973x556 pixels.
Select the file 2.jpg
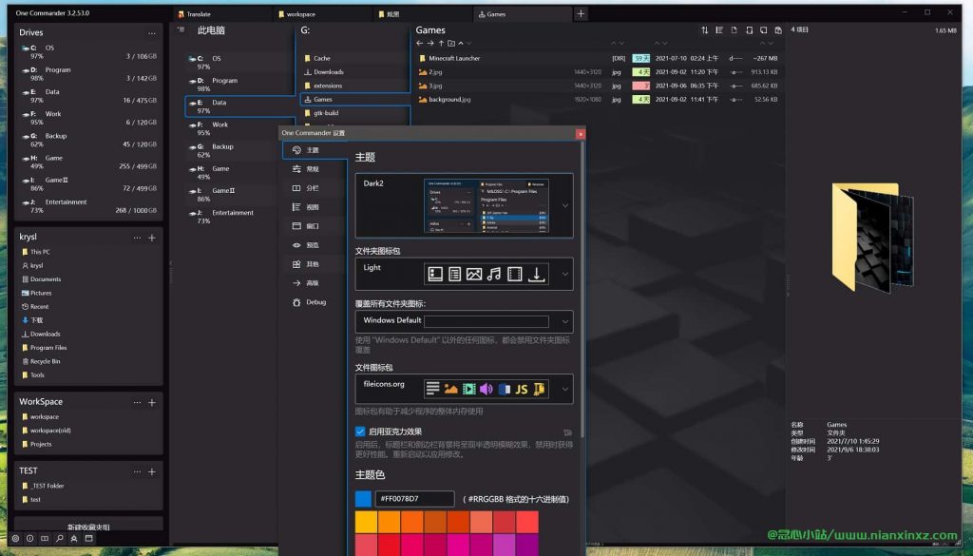click(599, 72)
